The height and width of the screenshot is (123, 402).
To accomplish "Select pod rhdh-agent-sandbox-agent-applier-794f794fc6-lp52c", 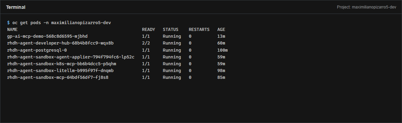I will point(71,57).
